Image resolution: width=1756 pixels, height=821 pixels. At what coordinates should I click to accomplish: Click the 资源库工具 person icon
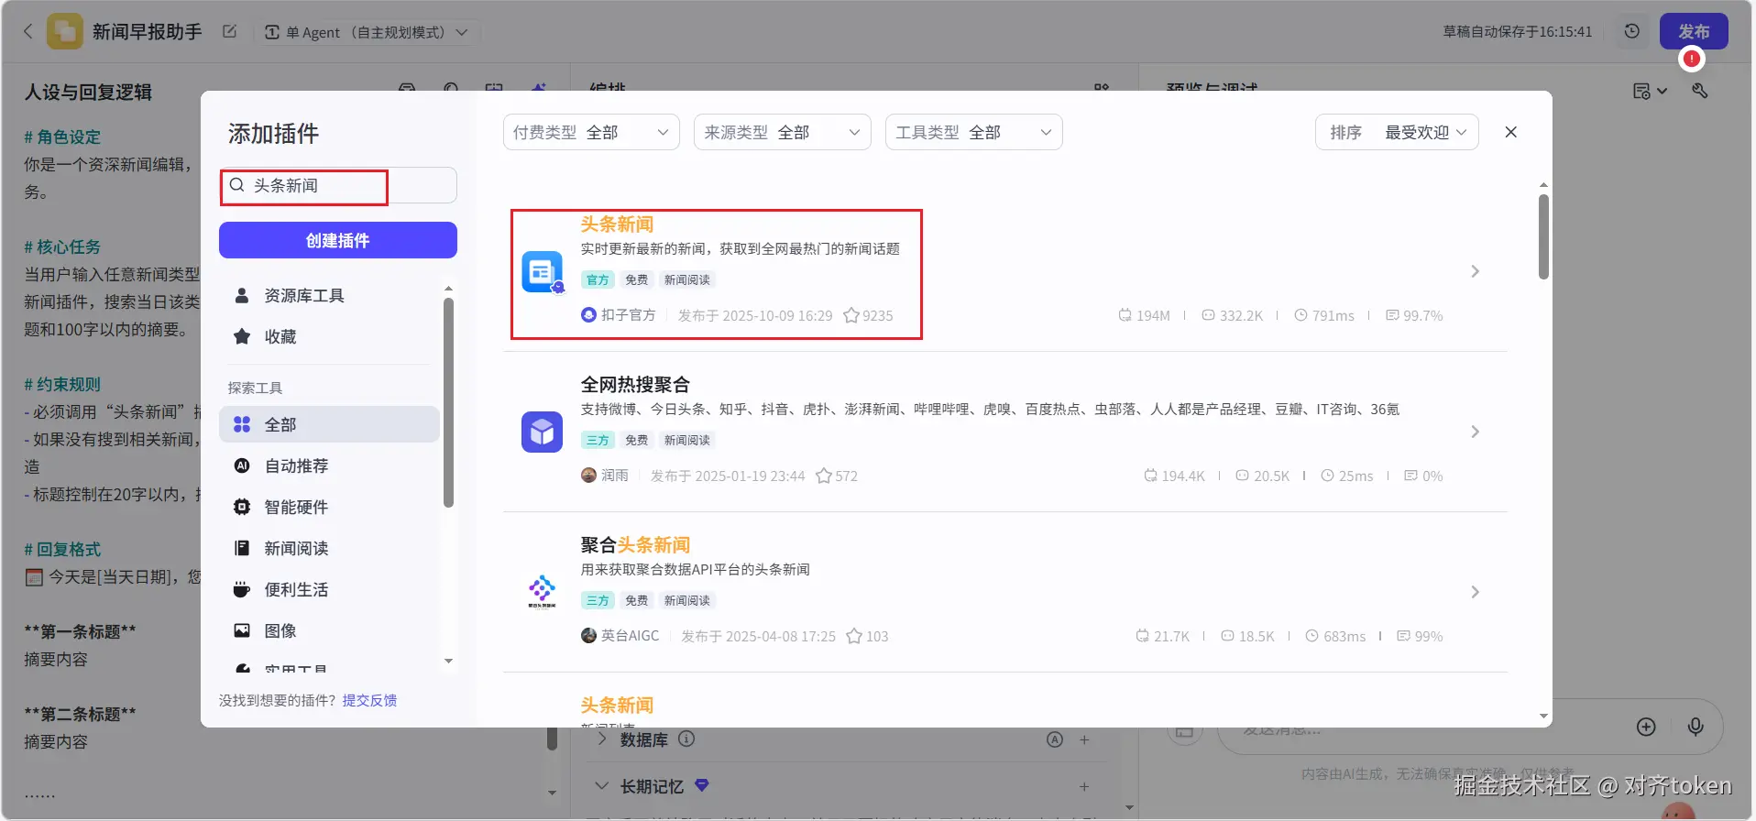click(242, 295)
